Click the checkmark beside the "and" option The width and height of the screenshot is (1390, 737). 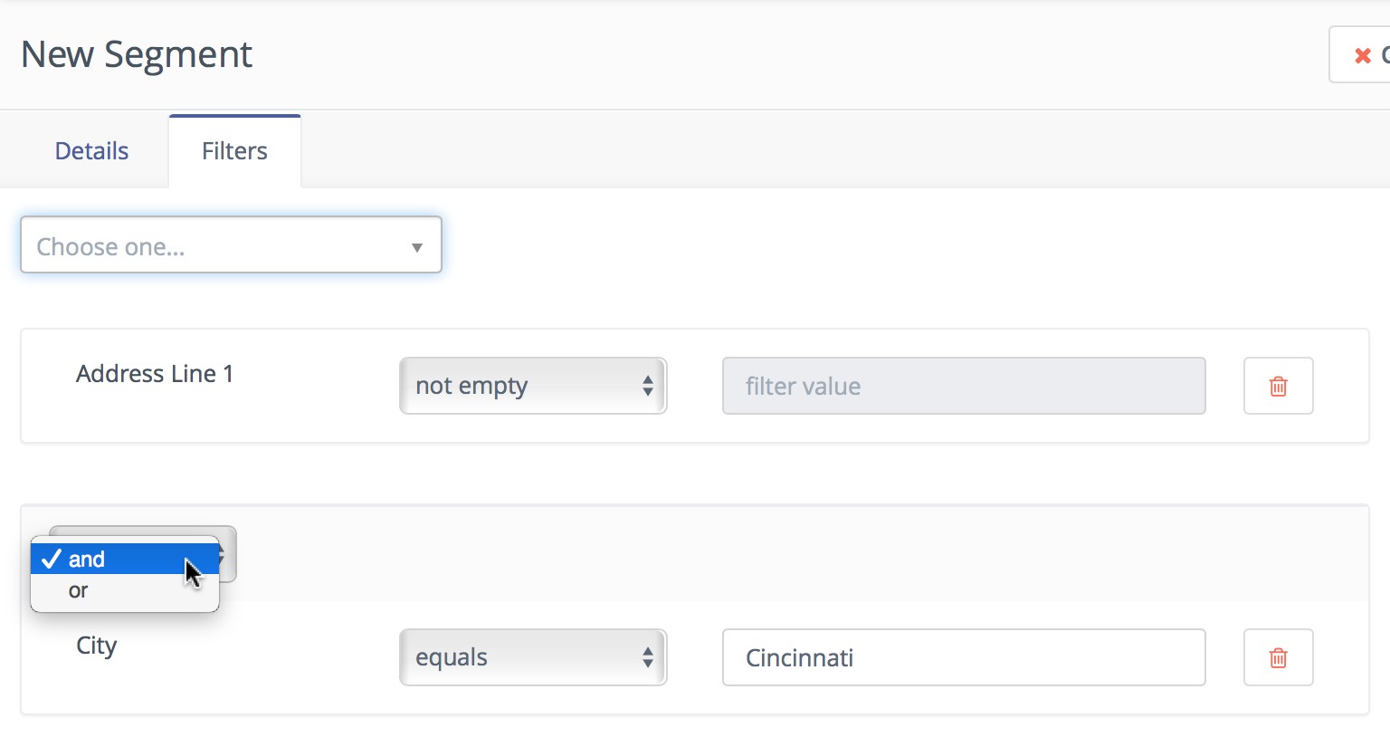(x=52, y=560)
